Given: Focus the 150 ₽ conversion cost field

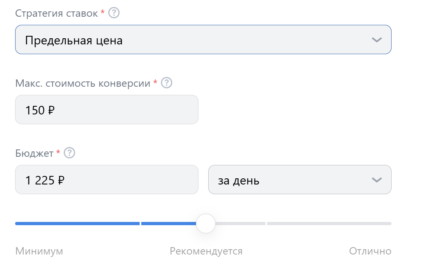Looking at the screenshot, I should [107, 110].
